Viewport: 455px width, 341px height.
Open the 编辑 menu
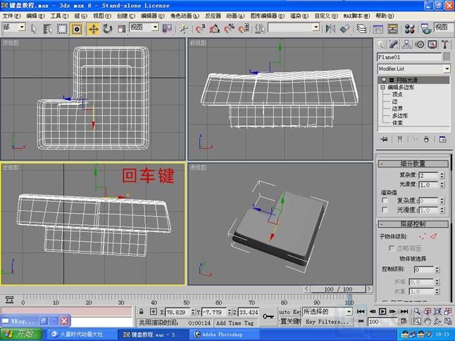(35, 16)
